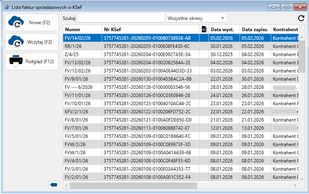Click the blue back arrow button
Viewport: 309px width, 194px height.
(54, 185)
